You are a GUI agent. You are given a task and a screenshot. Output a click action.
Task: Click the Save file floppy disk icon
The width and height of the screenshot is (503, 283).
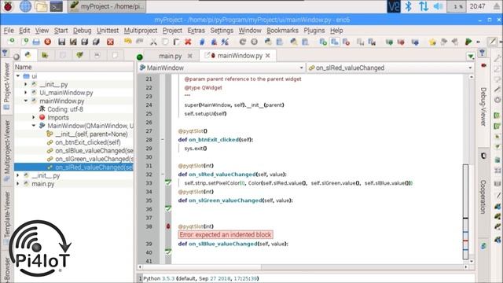pyautogui.click(x=61, y=42)
